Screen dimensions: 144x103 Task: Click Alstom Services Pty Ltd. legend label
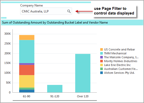point(119,73)
